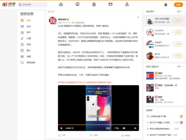Viewport: 186px width, 140px height.
Task: Click the video progress bar
Action: pos(98,125)
